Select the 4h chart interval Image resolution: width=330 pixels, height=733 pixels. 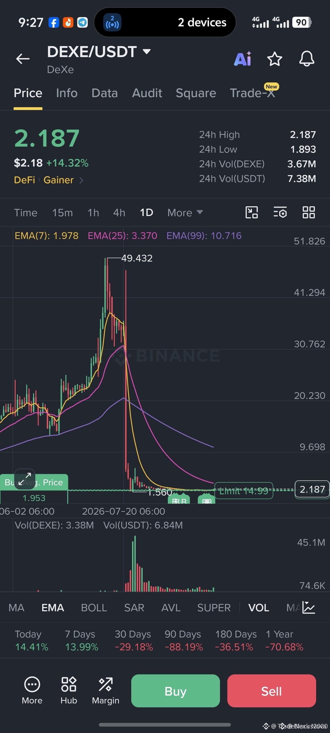click(119, 213)
